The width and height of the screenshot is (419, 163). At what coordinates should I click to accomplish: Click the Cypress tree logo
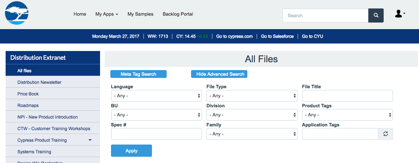click(x=17, y=13)
